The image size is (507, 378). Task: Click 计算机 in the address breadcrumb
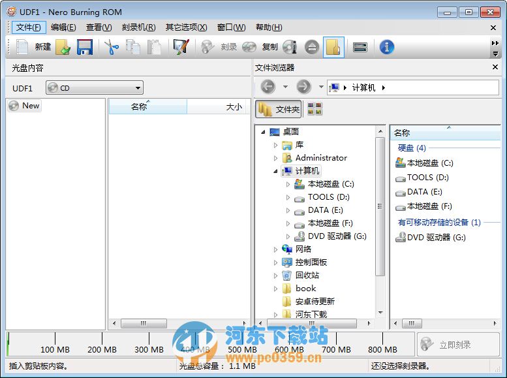coord(363,87)
